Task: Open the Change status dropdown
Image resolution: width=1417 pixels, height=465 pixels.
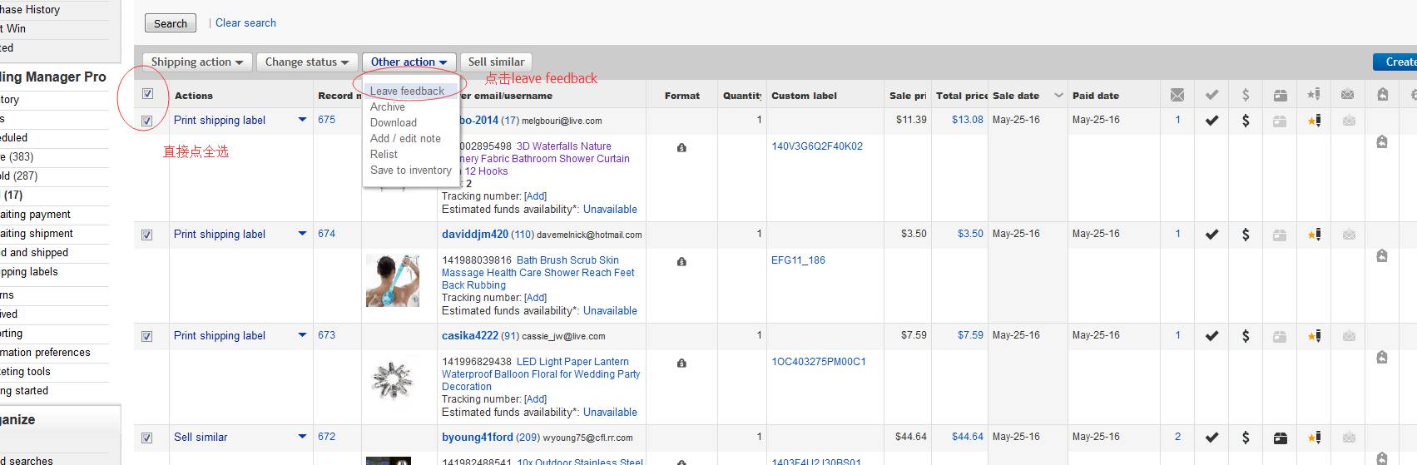Action: click(x=307, y=62)
